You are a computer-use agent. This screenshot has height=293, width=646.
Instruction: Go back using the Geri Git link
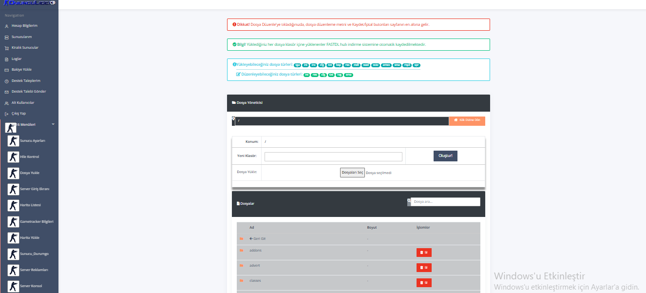(257, 239)
